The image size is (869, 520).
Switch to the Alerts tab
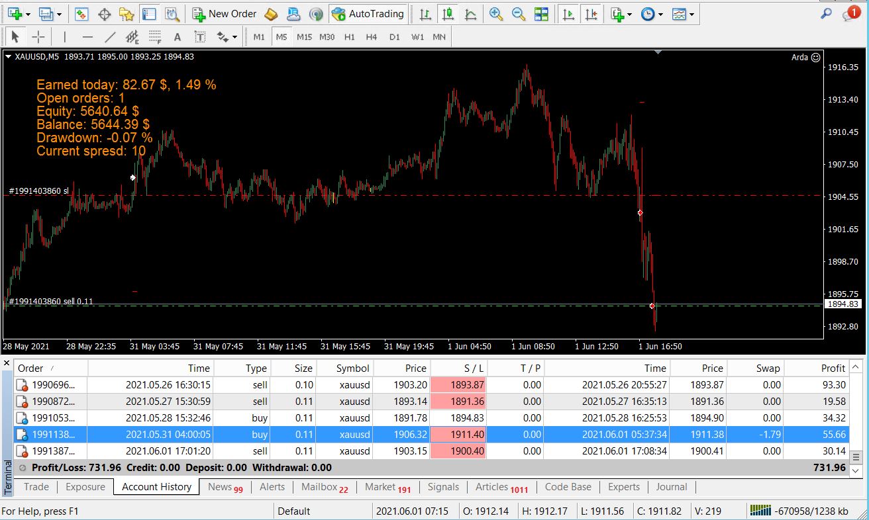[x=272, y=487]
